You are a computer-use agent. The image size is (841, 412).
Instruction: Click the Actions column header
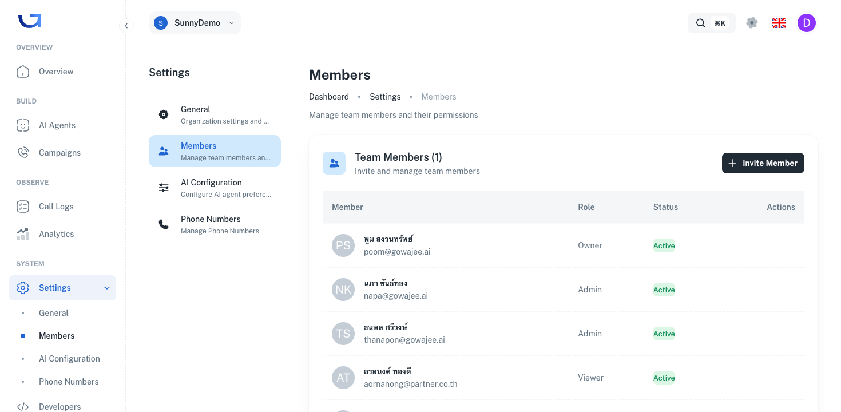point(781,207)
